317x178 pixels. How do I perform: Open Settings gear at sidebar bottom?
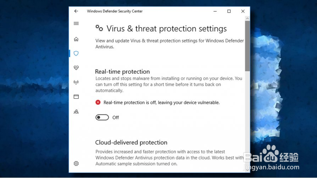tap(76, 163)
